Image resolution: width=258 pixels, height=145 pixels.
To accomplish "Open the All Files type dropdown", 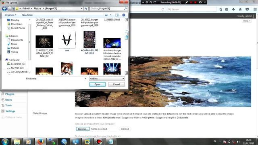I will point(107,79).
